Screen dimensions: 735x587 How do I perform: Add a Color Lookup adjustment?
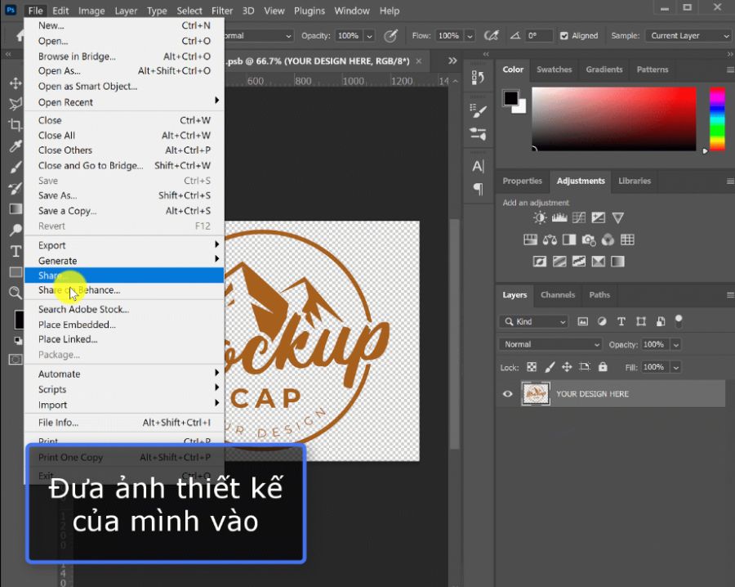(627, 240)
